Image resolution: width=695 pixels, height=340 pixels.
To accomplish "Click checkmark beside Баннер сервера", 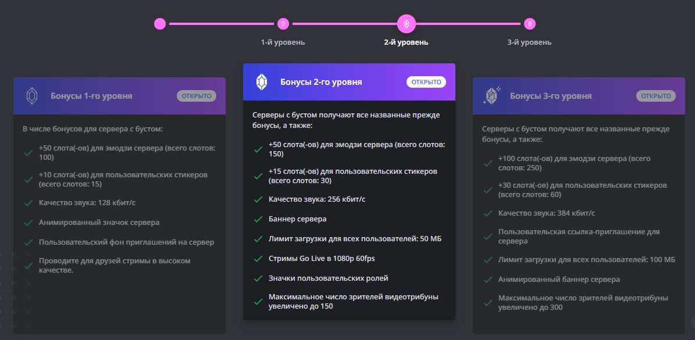I will (x=258, y=219).
